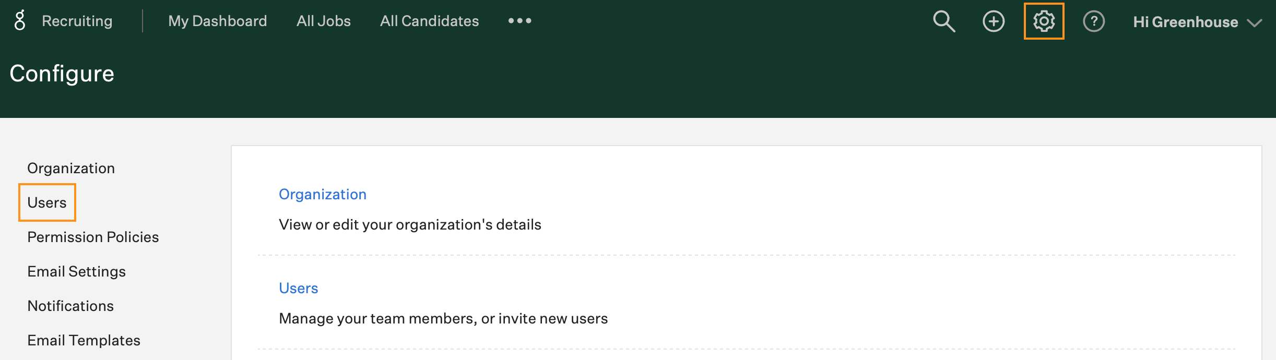1276x360 pixels.
Task: Click the Configure page heading
Action: [x=62, y=74]
